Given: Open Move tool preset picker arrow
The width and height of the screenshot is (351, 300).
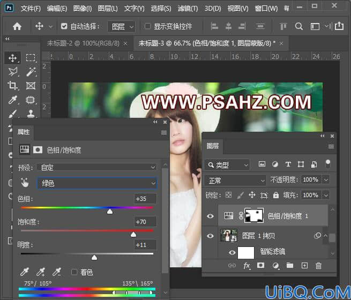Looking at the screenshot, I should point(50,27).
